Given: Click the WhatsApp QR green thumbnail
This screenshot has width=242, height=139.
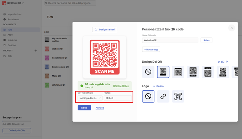Looking at the screenshot, I should coord(47,85).
